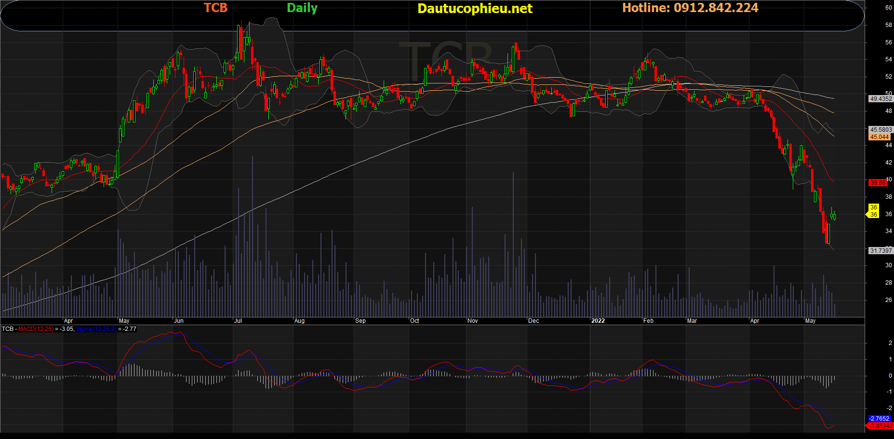Select the 31.7397 lower band tag

click(881, 251)
